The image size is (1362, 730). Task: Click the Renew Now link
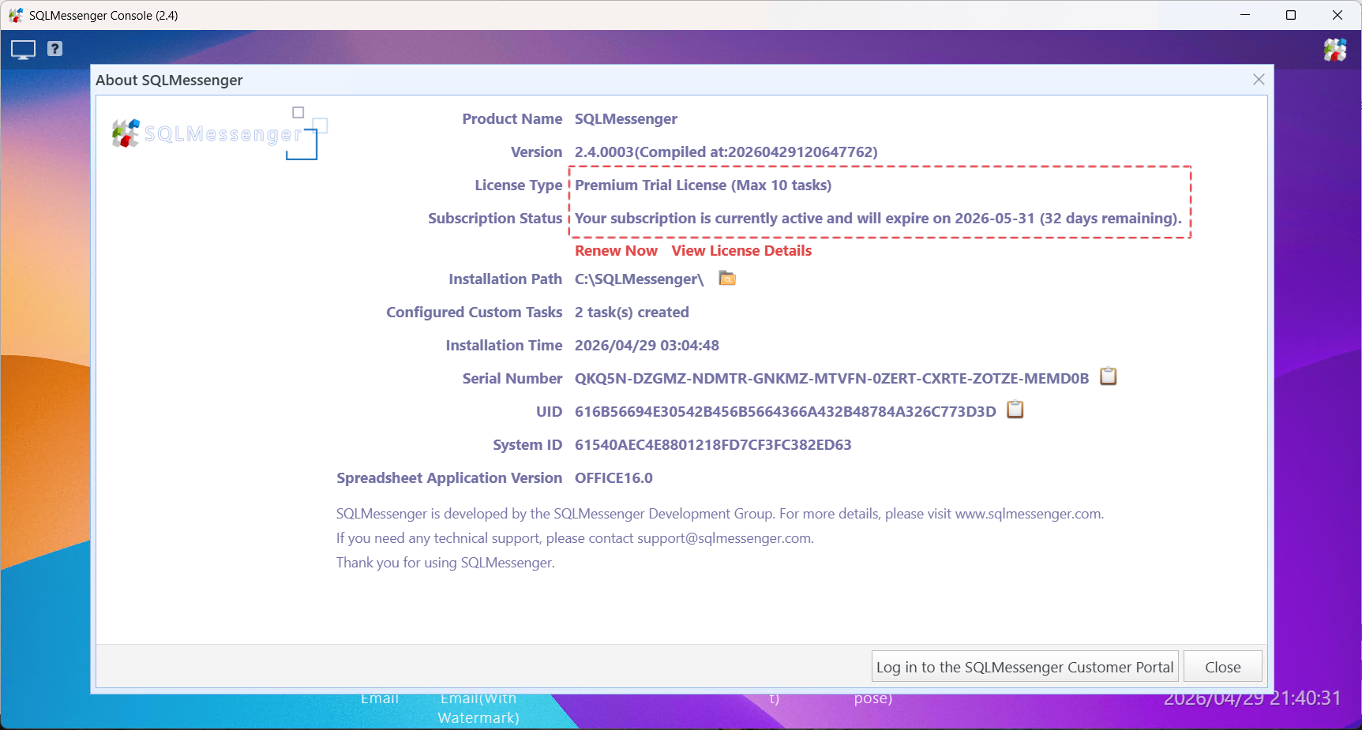coord(616,250)
